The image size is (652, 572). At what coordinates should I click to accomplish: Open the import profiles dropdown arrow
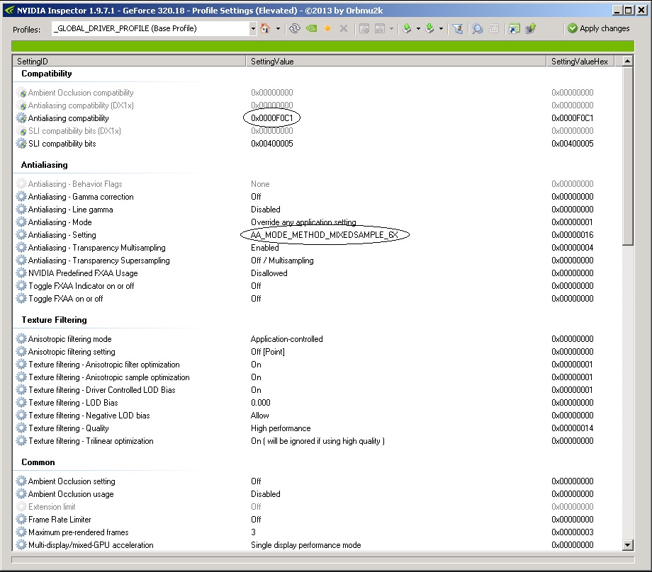click(441, 28)
